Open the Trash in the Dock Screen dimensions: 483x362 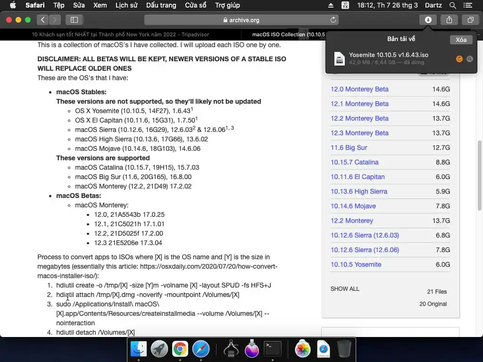[x=344, y=349]
